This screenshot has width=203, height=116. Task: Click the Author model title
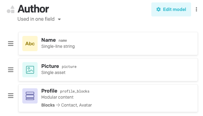33,9
